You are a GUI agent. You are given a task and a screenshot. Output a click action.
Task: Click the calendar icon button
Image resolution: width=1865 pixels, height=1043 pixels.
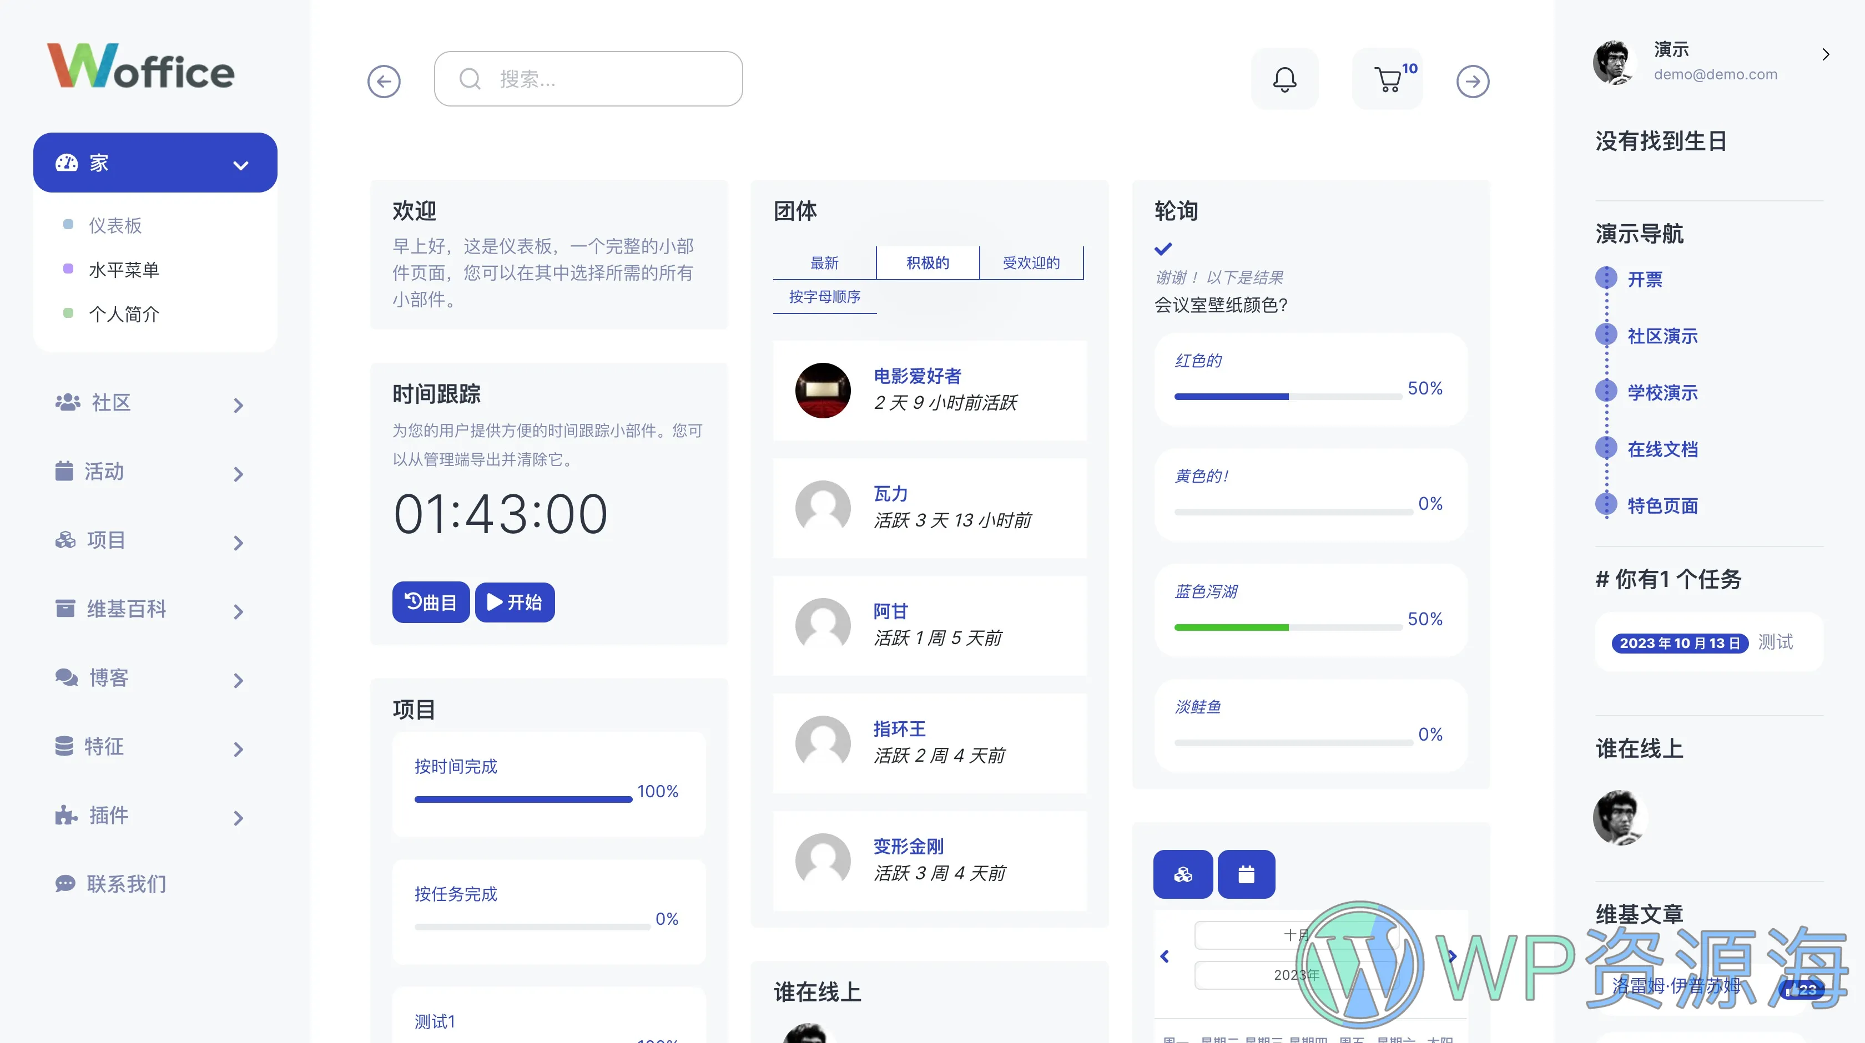(1246, 874)
